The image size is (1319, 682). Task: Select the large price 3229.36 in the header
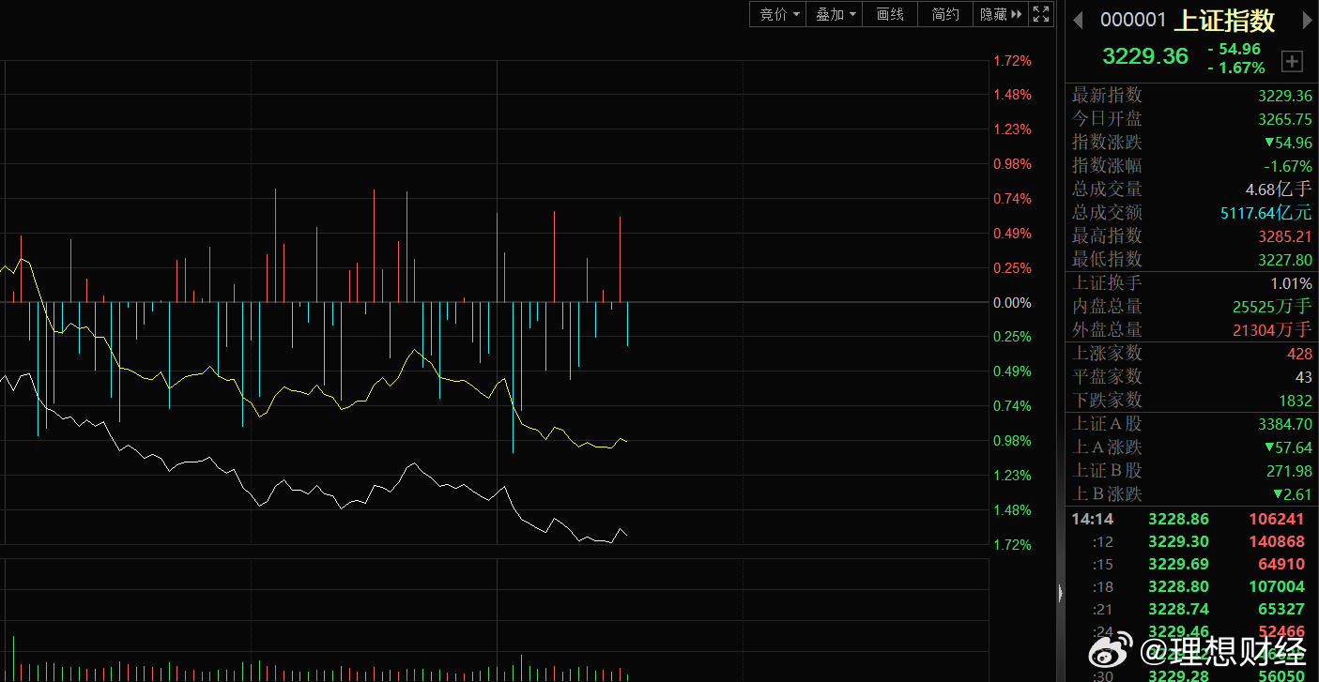pyautogui.click(x=1145, y=56)
